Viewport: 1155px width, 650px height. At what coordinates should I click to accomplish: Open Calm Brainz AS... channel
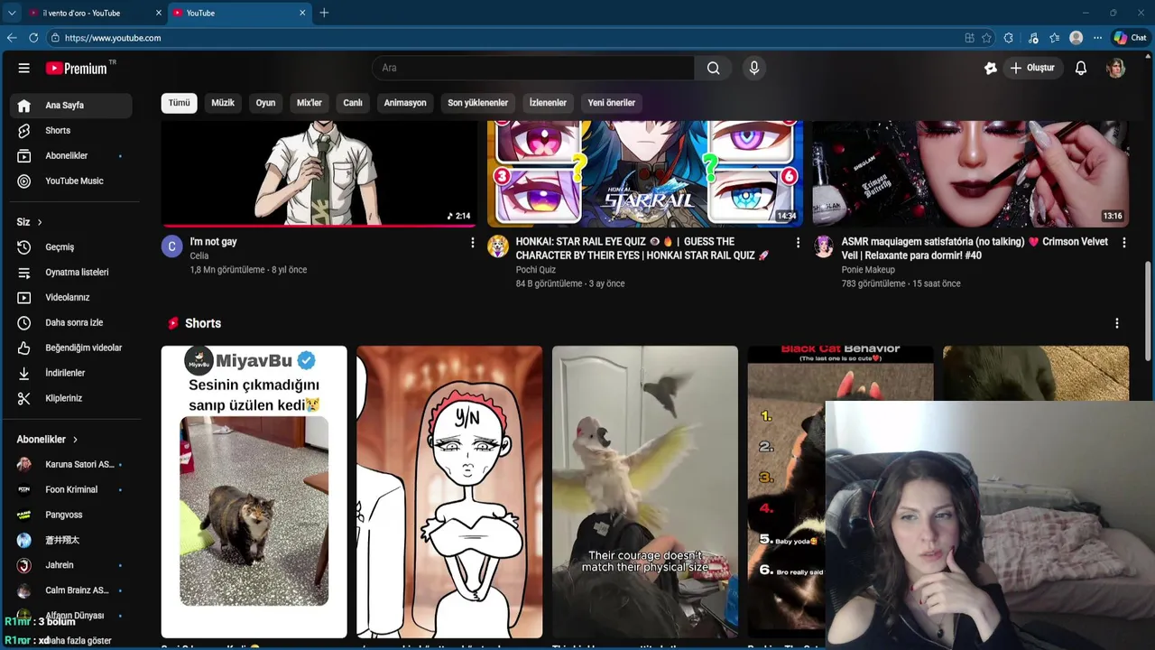[71, 590]
